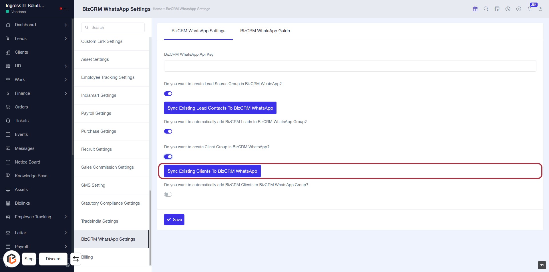The height and width of the screenshot is (272, 549).
Task: Click Sync Existing Clients To BizCRM WhatsApp
Action: 212,171
